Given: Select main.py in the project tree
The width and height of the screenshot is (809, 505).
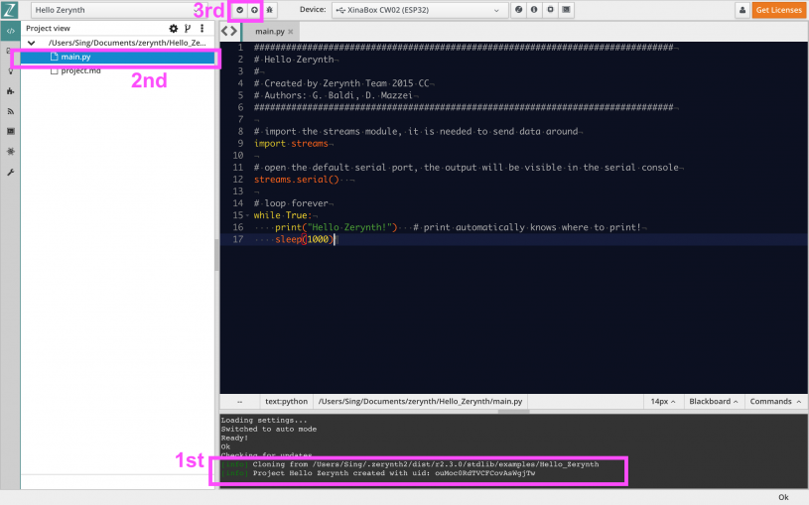Looking at the screenshot, I should (118, 57).
